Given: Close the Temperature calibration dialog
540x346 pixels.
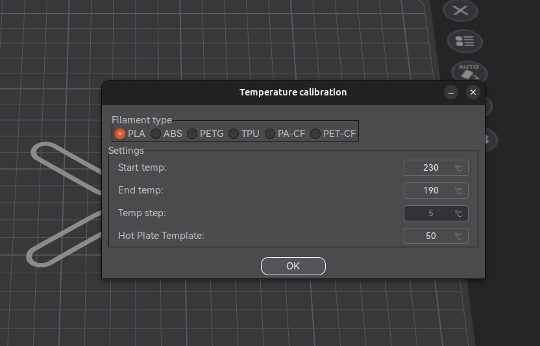Looking at the screenshot, I should point(473,92).
